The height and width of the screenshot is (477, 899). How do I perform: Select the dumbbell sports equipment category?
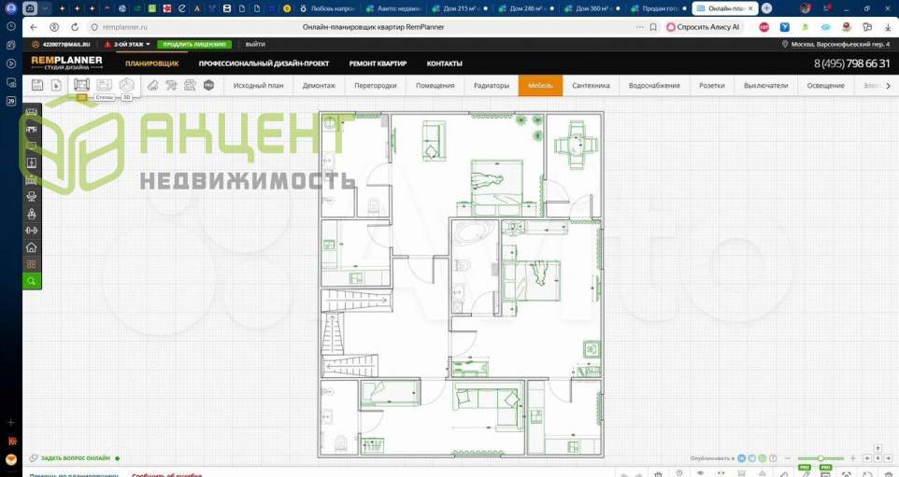pyautogui.click(x=32, y=231)
